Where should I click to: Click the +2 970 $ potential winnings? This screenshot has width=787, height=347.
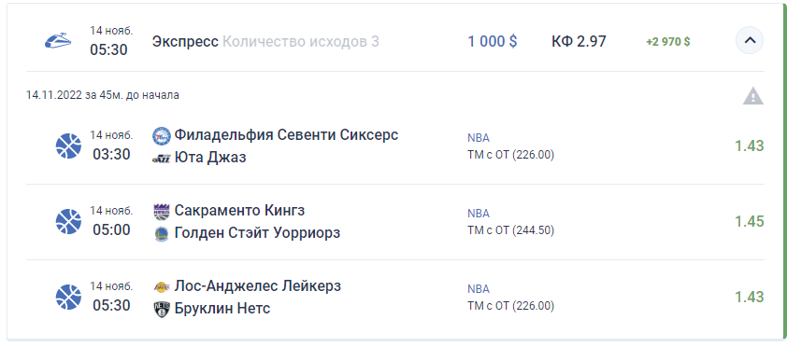[668, 42]
